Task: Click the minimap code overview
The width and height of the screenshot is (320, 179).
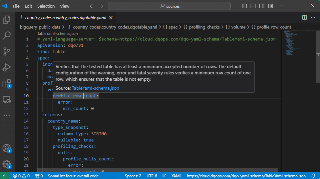Action: pos(299,43)
